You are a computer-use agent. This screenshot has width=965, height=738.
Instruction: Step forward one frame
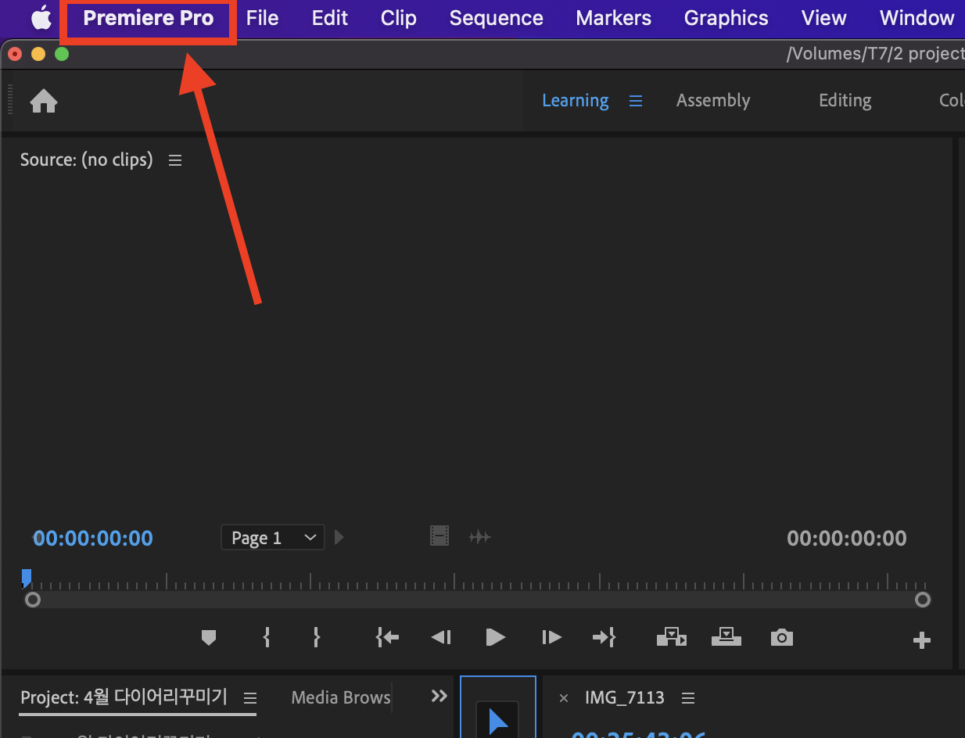551,638
